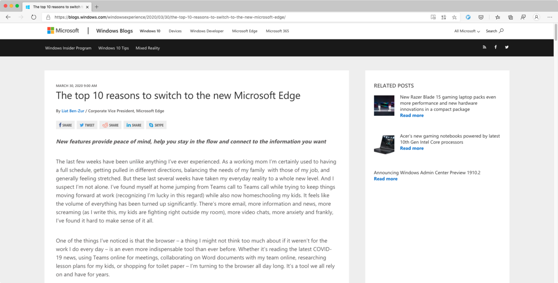Click the blue Vimeo extension icon
558x283 pixels.
pos(468,17)
